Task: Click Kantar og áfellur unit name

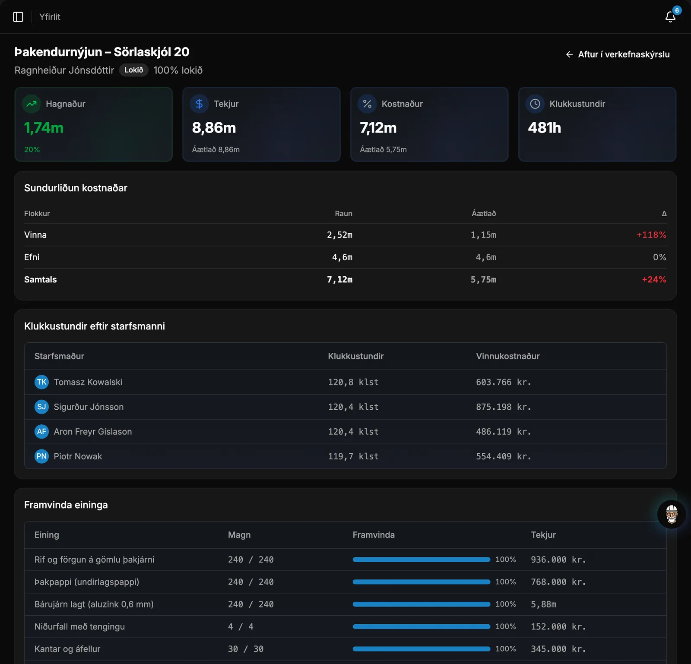Action: pos(67,649)
